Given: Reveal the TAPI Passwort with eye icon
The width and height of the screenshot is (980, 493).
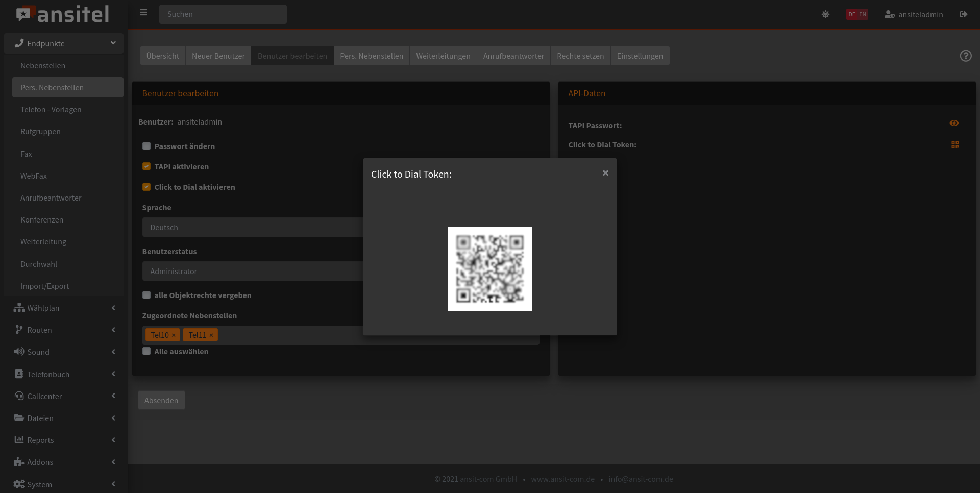Looking at the screenshot, I should [955, 123].
